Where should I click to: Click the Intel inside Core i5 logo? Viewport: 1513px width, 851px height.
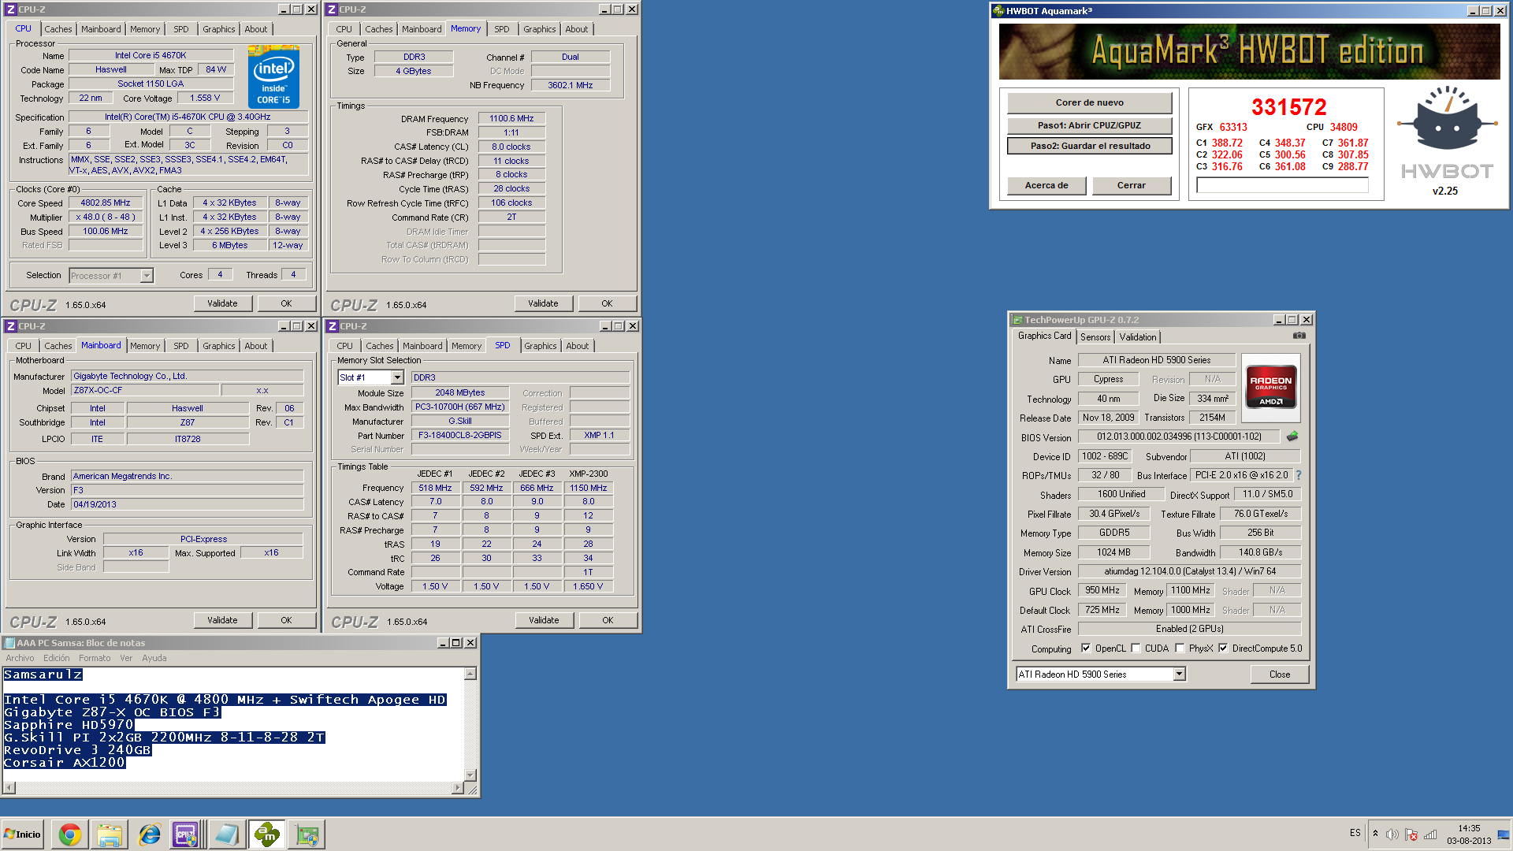tap(273, 77)
